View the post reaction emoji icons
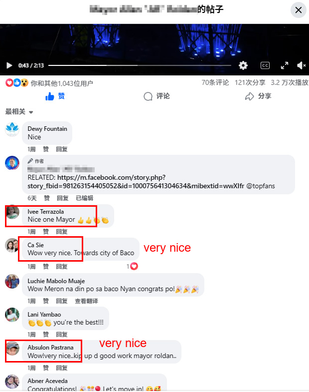 point(17,83)
